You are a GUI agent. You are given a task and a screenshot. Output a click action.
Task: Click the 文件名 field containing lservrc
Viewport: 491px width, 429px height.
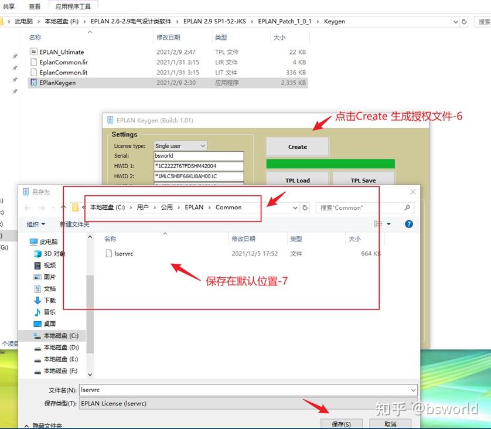point(248,390)
